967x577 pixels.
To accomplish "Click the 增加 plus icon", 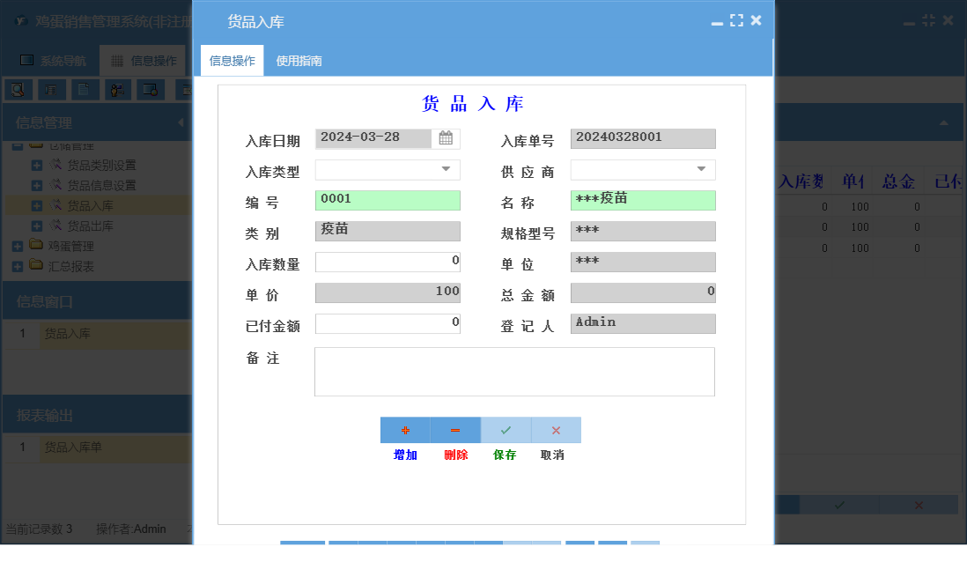I will coord(404,430).
